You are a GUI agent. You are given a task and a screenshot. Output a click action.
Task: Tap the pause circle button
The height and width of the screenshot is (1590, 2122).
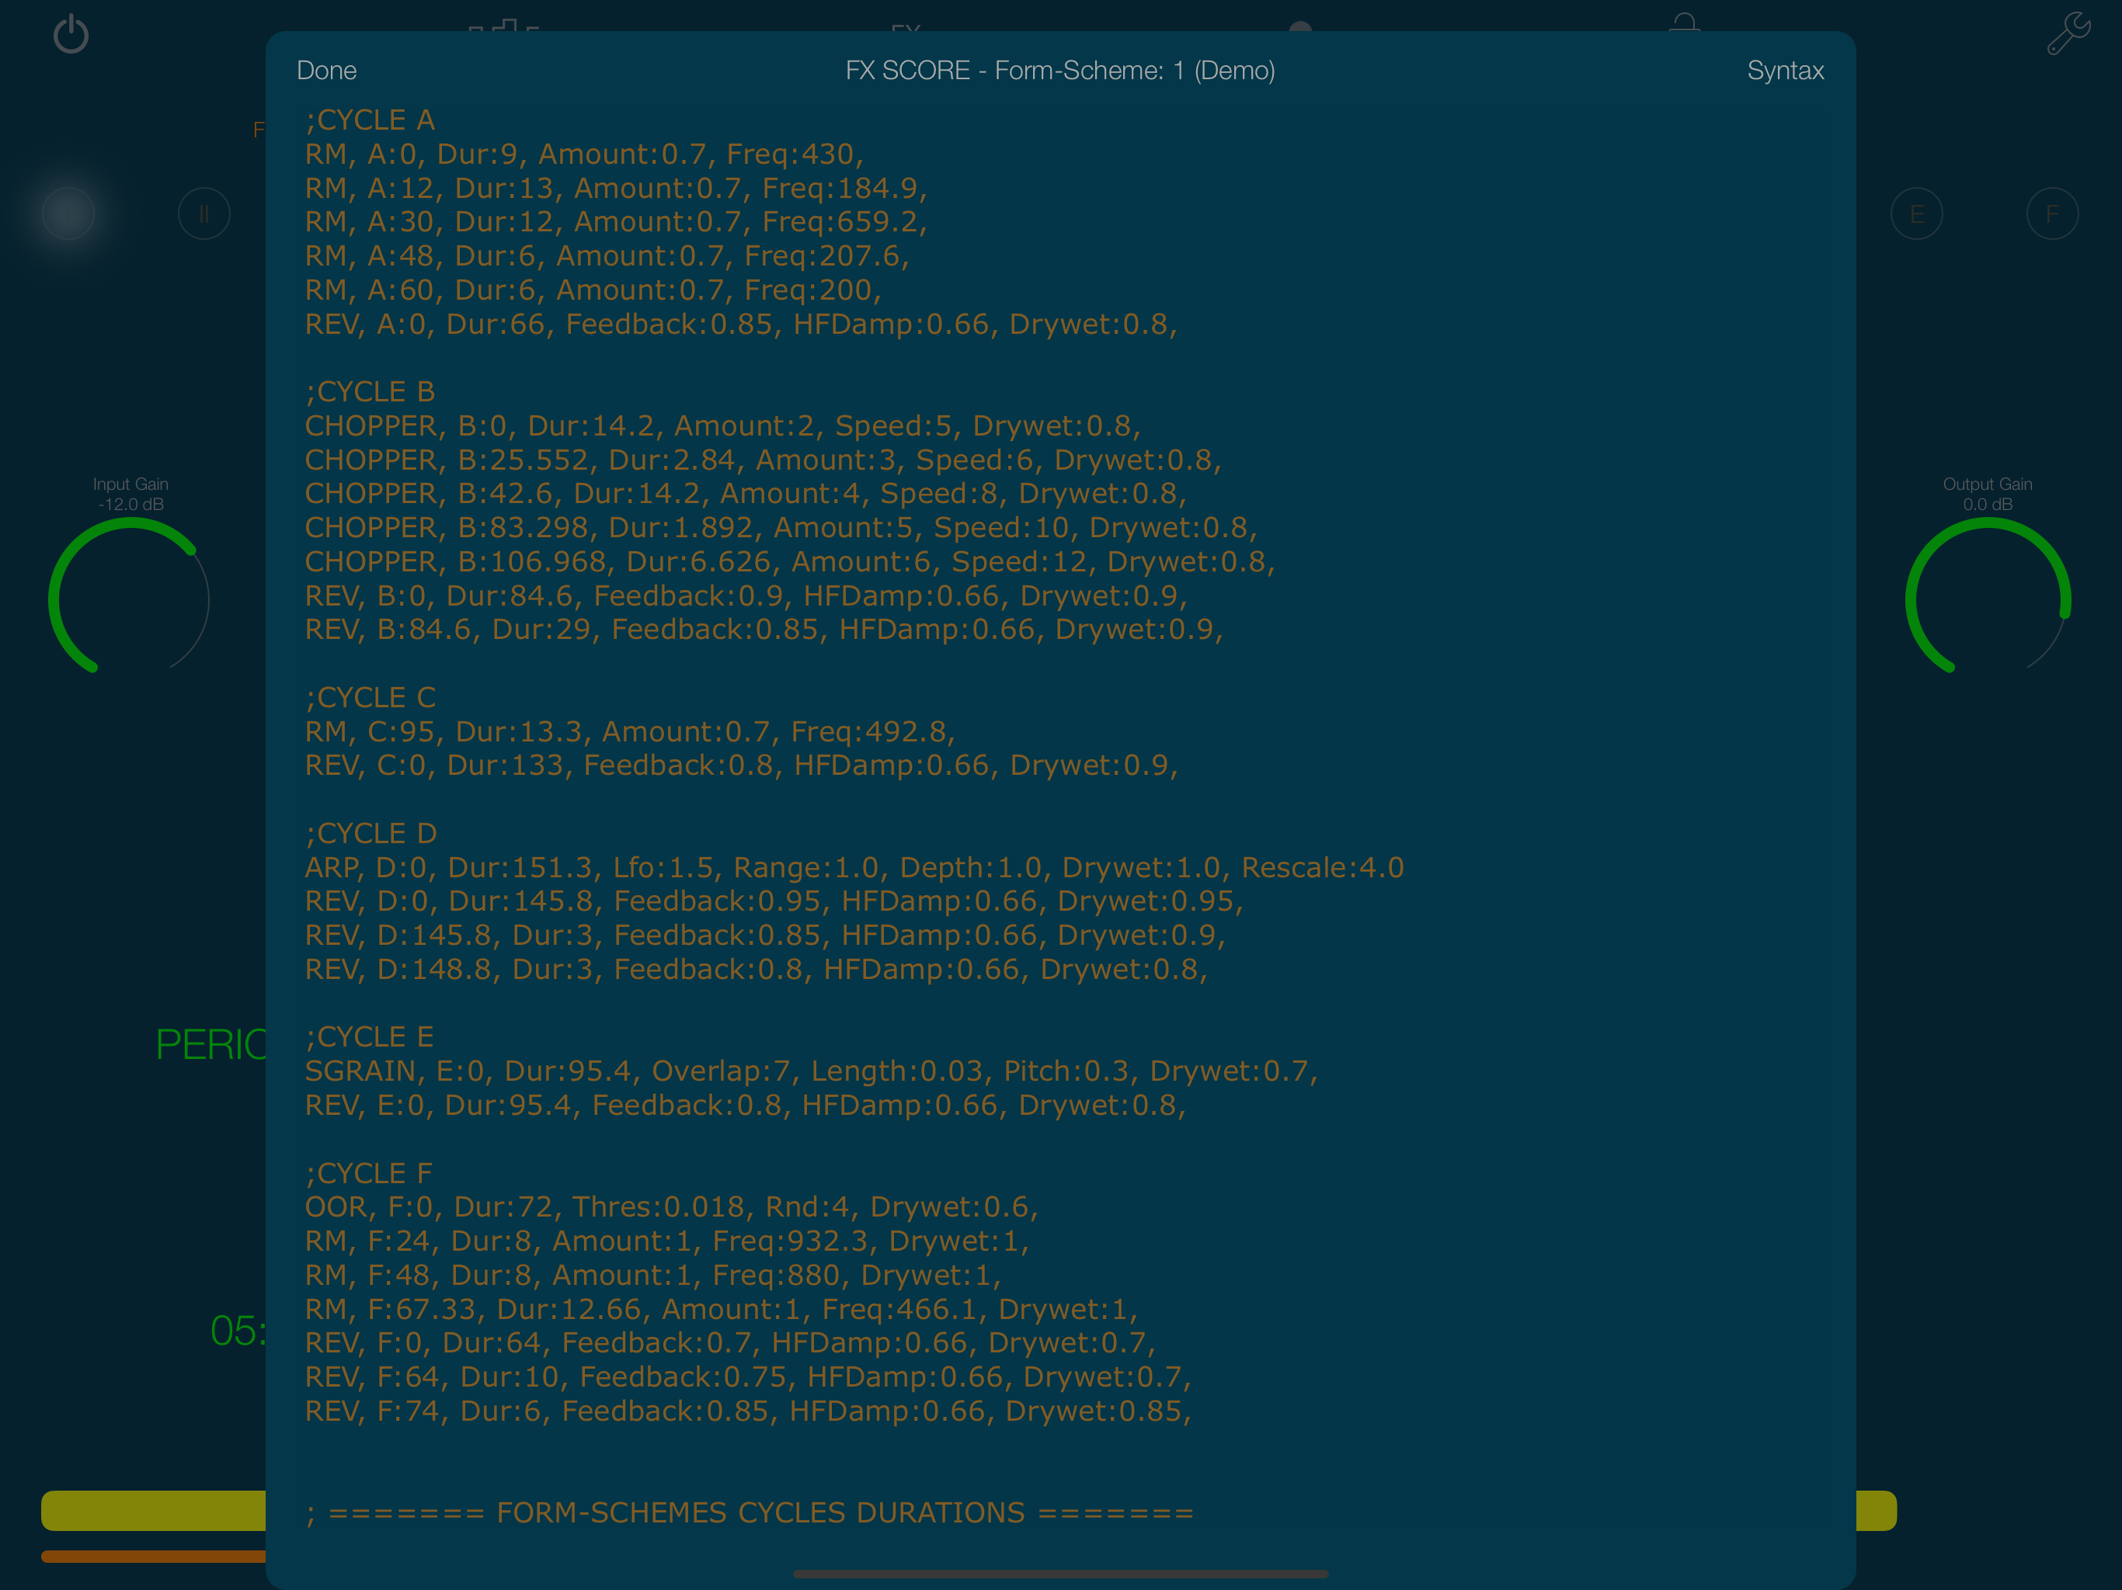(204, 213)
